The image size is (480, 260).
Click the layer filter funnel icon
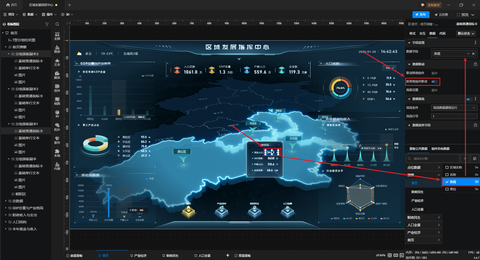[47, 24]
